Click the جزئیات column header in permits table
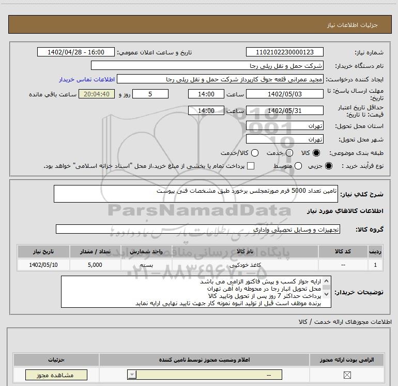 click(x=56, y=360)
